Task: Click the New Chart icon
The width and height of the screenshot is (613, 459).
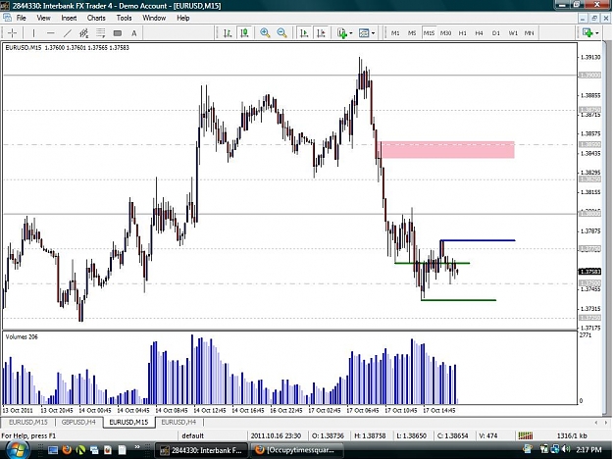Action: click(587, 33)
